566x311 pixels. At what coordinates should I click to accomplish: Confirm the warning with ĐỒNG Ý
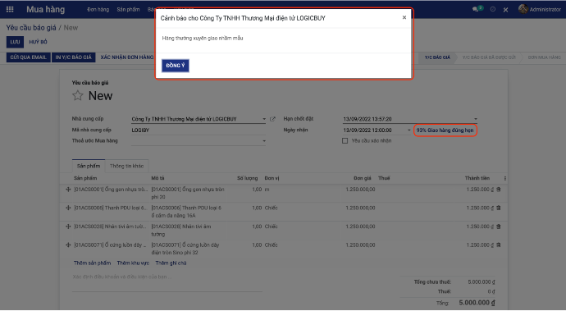pyautogui.click(x=176, y=66)
